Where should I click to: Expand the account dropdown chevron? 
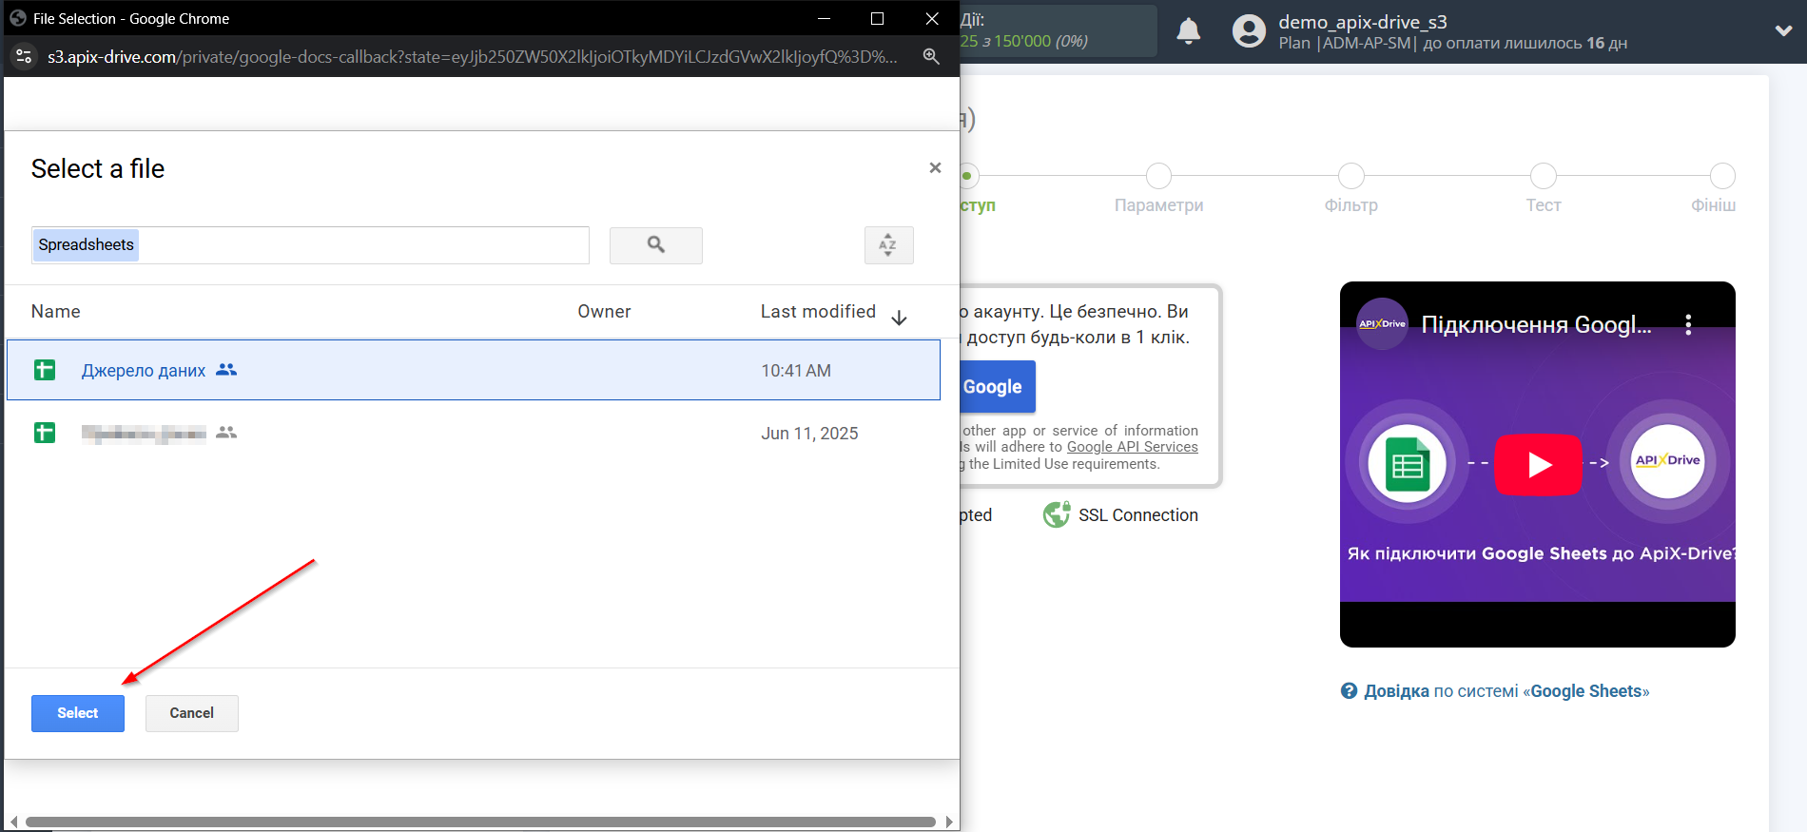click(1784, 31)
